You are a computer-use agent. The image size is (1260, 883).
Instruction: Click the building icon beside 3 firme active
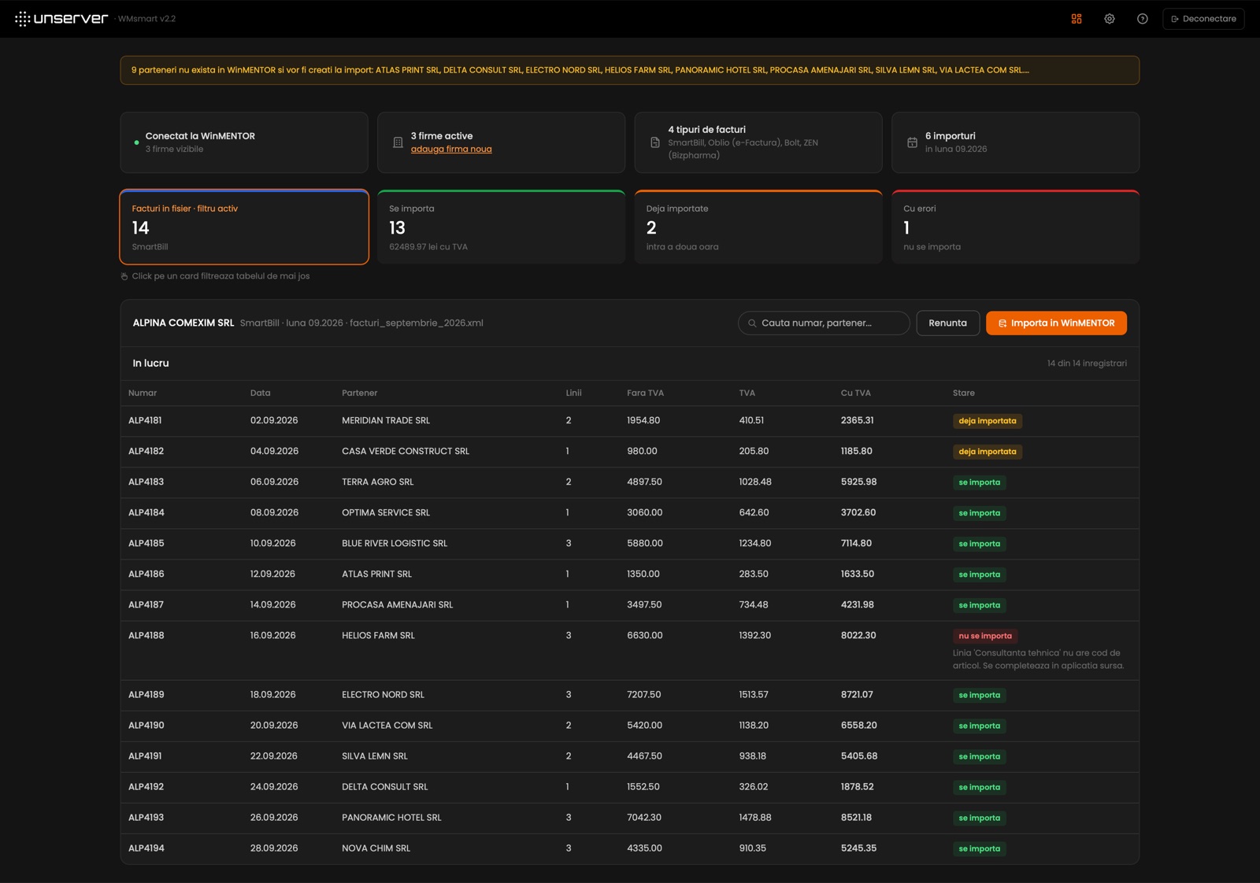point(398,142)
